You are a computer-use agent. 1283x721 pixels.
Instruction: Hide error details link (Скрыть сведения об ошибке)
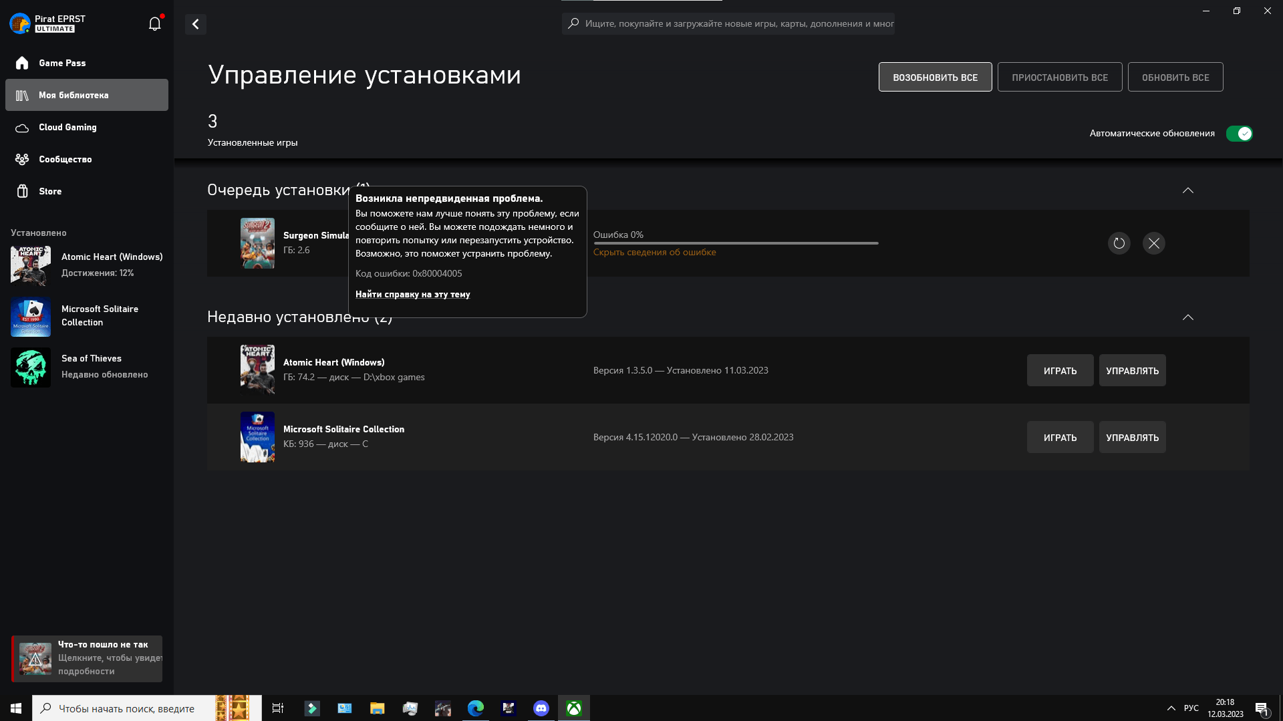654,253
